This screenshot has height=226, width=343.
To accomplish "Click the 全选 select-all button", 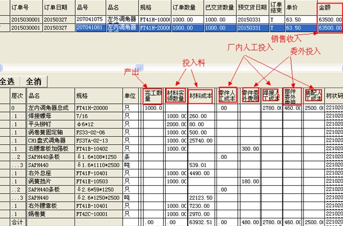I will pos(9,82).
